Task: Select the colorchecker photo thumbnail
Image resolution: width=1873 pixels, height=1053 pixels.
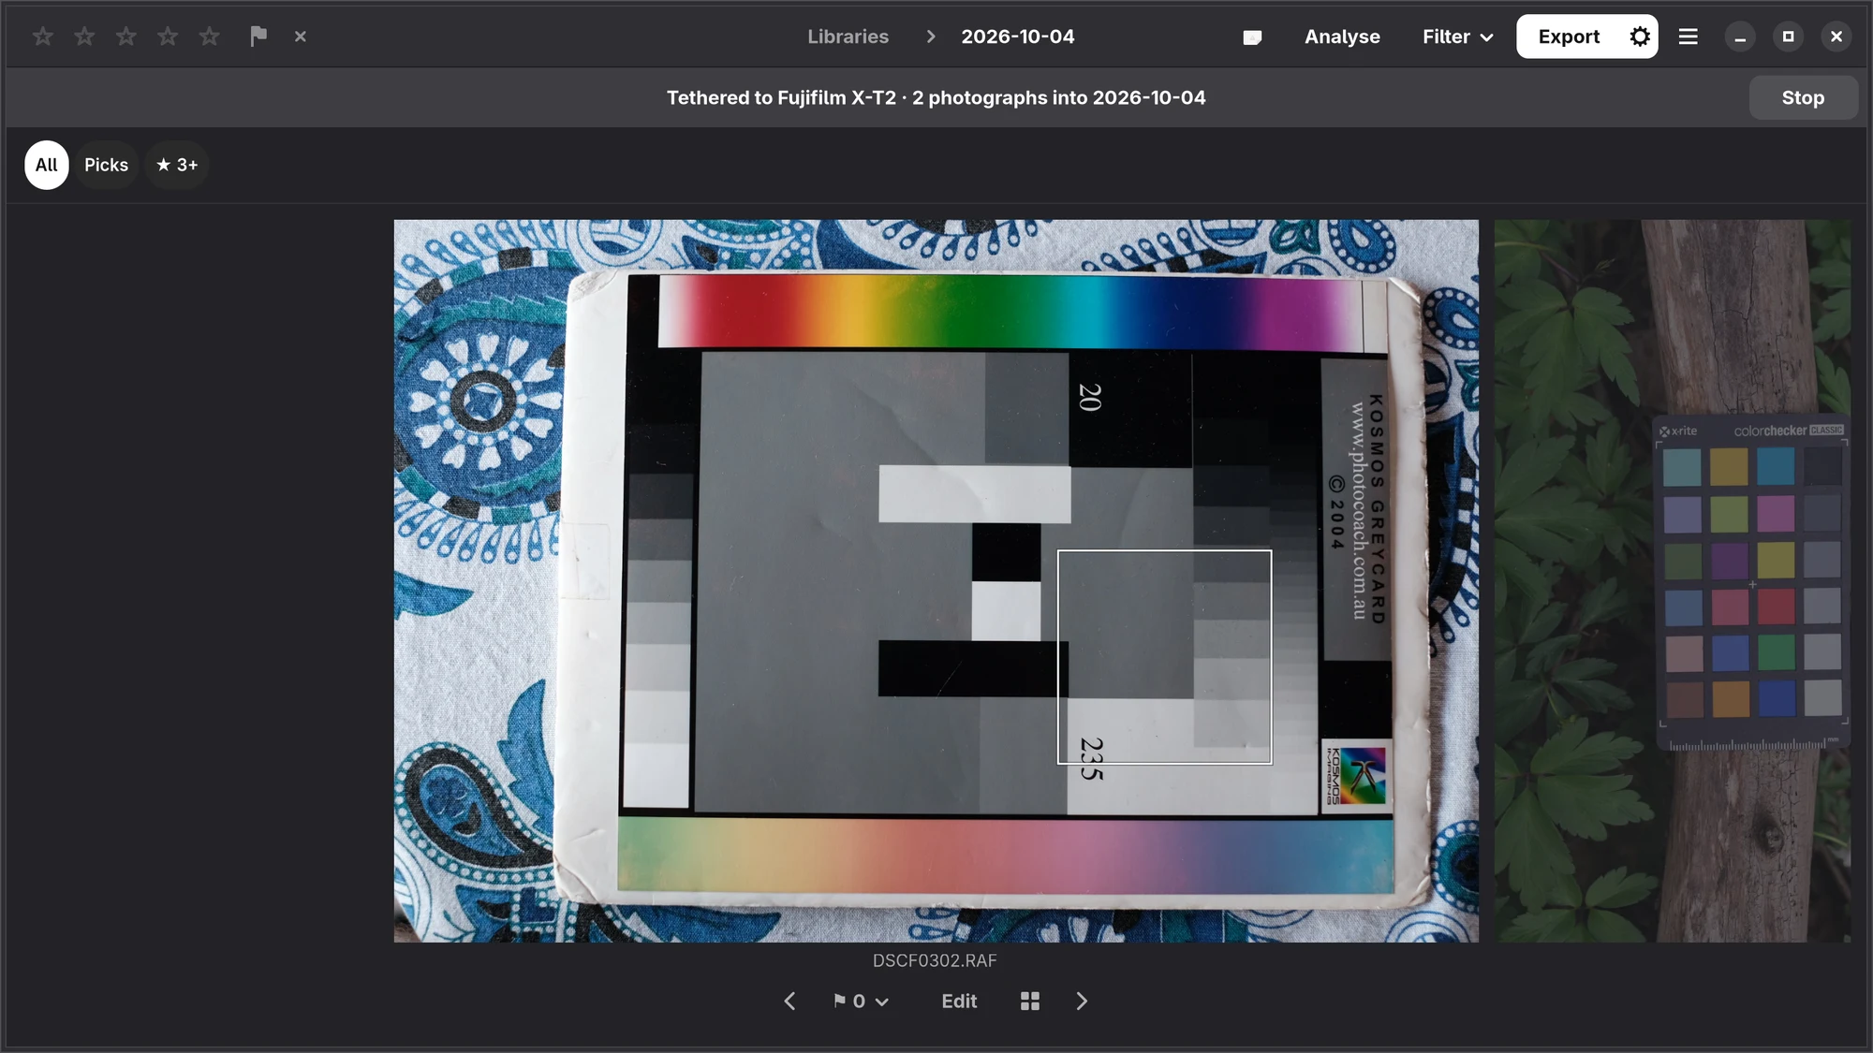Action: point(1673,580)
